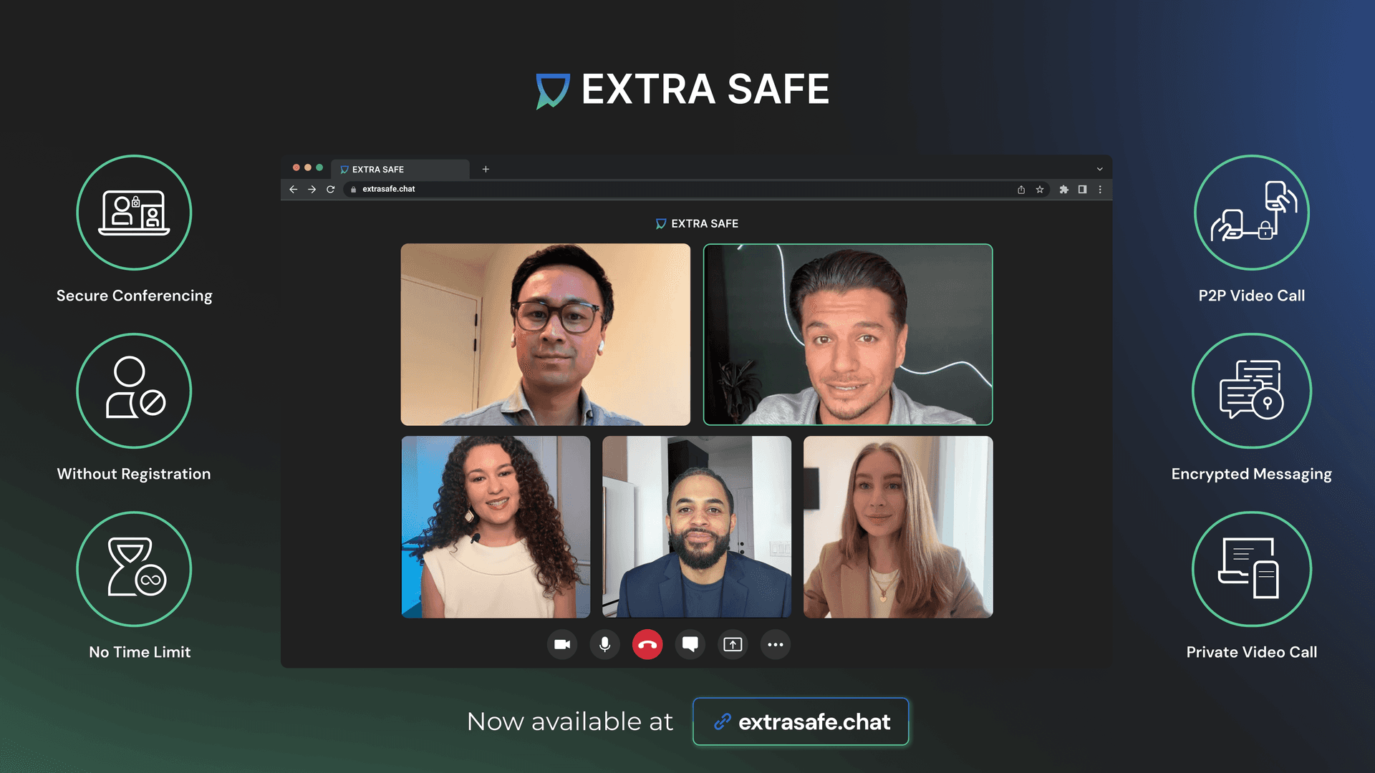This screenshot has height=773, width=1375.
Task: Select the EXTRA SAFE browser tab
Action: coord(400,169)
